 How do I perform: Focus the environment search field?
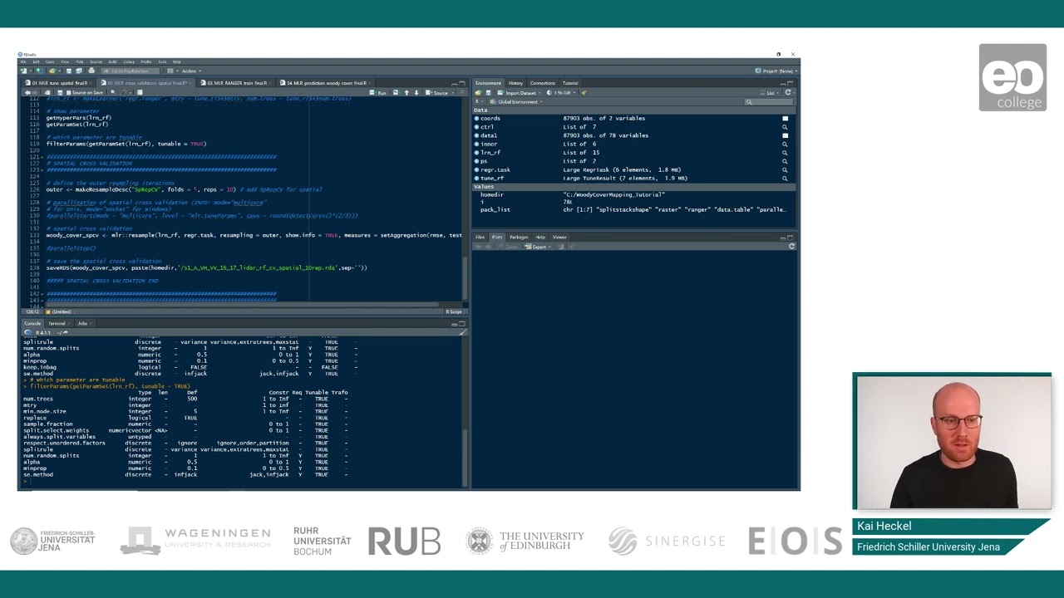point(768,101)
